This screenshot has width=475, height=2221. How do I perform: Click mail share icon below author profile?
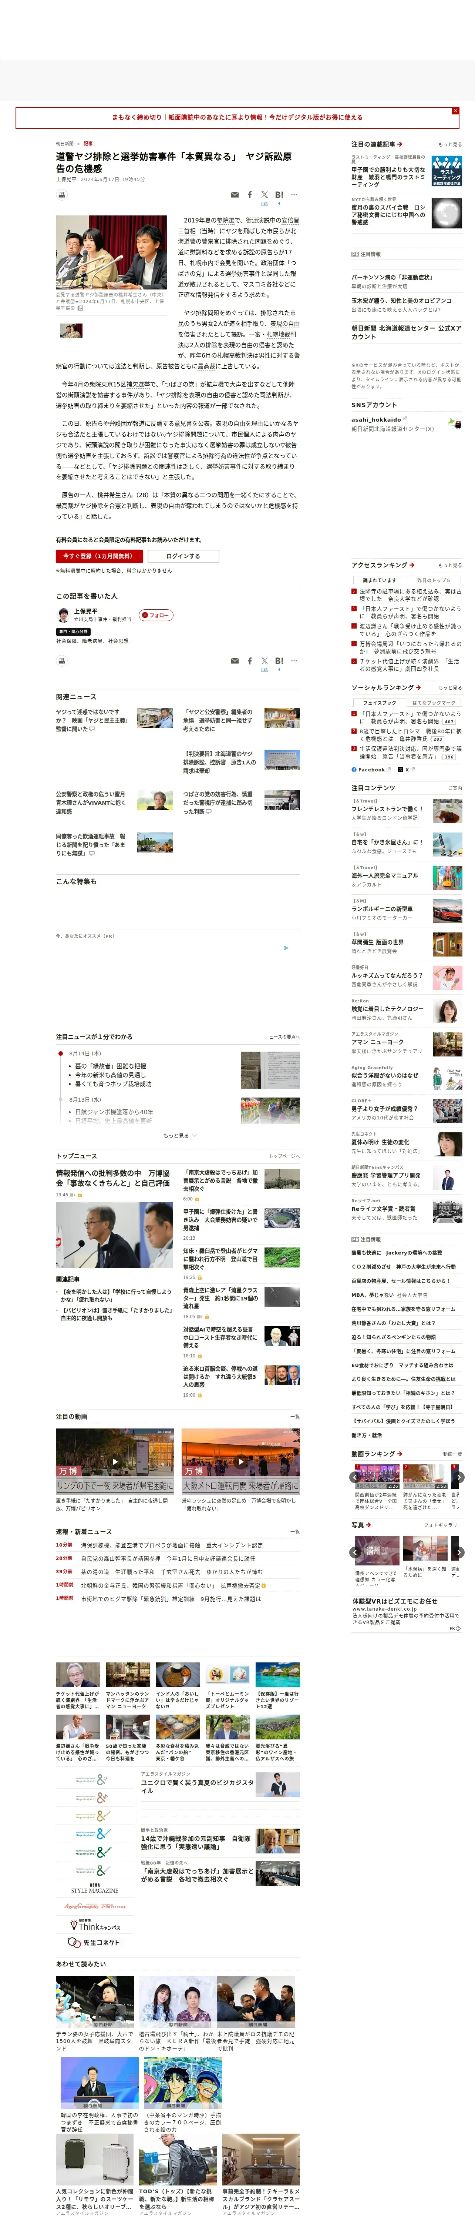pyautogui.click(x=235, y=661)
